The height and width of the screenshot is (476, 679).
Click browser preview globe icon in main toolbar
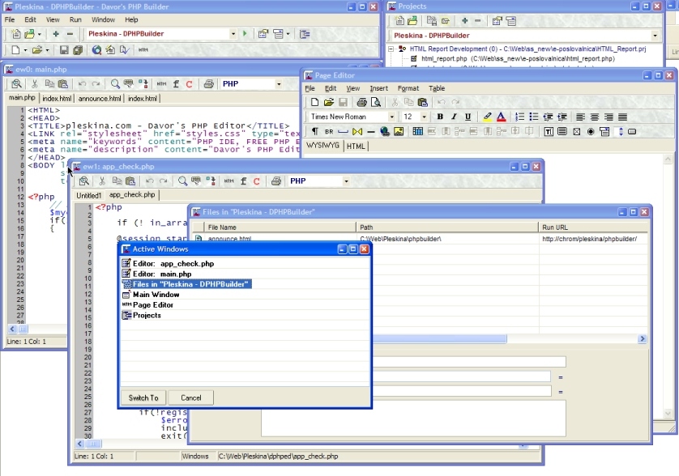[96, 50]
